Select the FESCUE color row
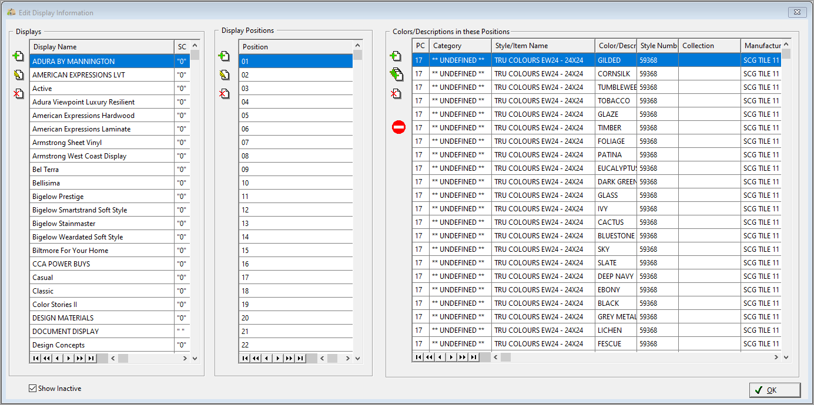Image resolution: width=814 pixels, height=405 pixels. click(597, 344)
